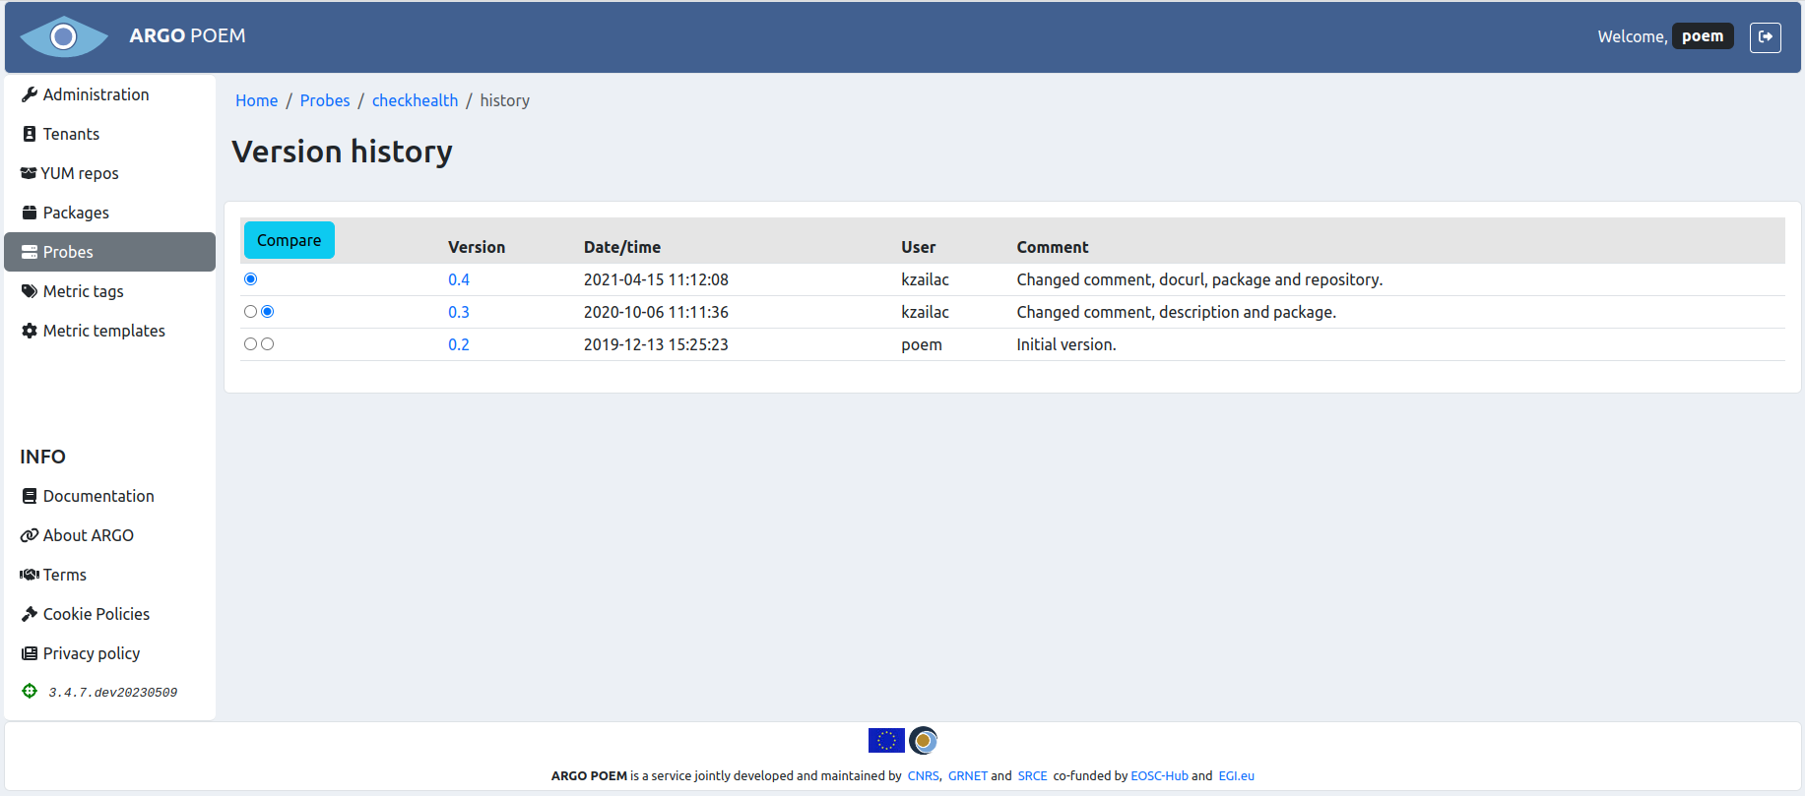Viewport: 1805px width, 796px height.
Task: Click the Administration wrench icon
Action: click(30, 94)
